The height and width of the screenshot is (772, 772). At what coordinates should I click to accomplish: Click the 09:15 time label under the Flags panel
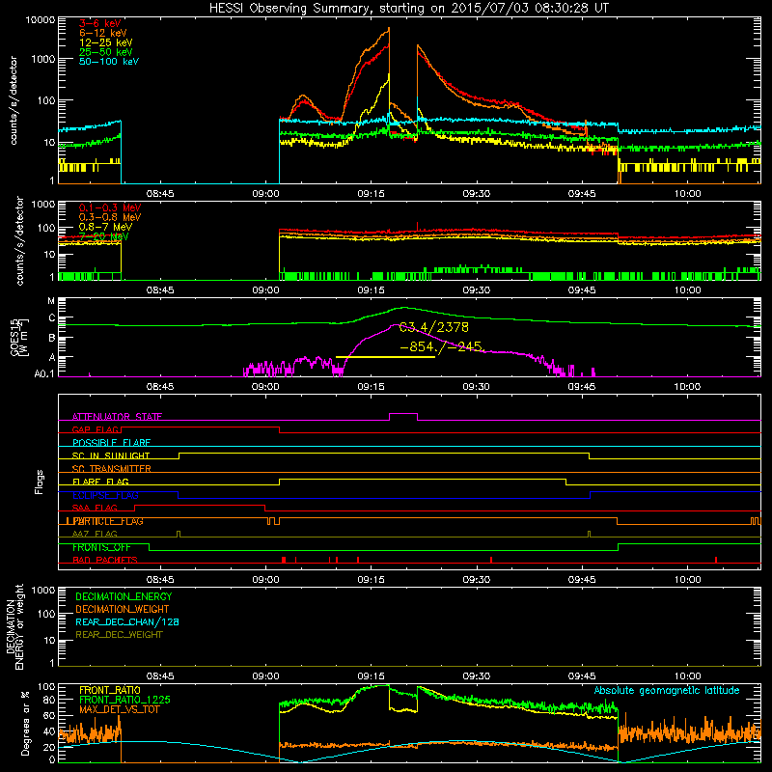coord(372,580)
